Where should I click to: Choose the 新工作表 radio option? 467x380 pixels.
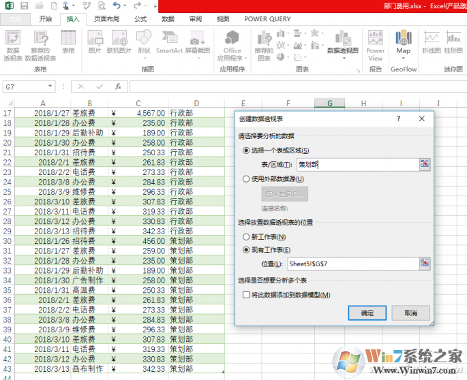(246, 236)
